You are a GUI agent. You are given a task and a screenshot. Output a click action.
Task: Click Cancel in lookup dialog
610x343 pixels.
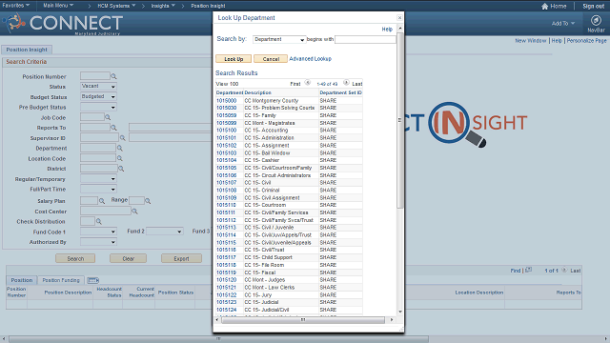point(271,59)
